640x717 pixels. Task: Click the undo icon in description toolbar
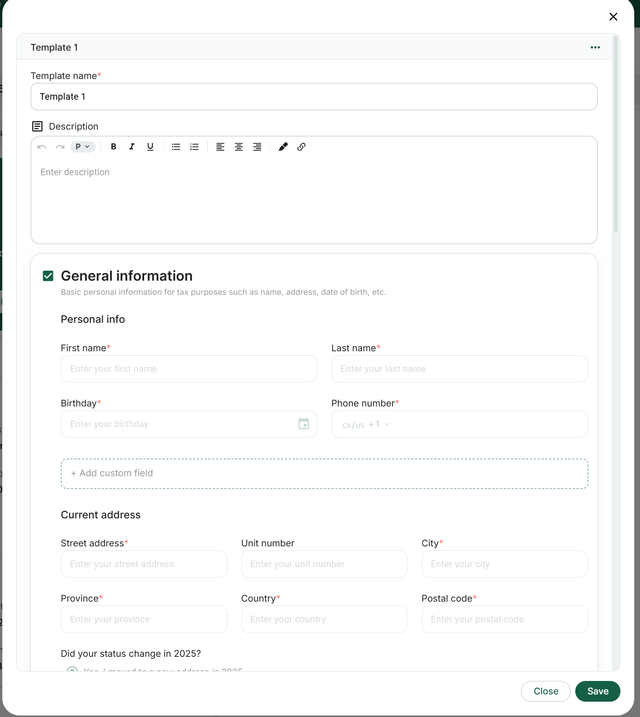pyautogui.click(x=42, y=147)
